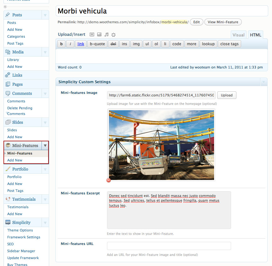
Task: Click the Links chain icon
Action: pos(8,75)
